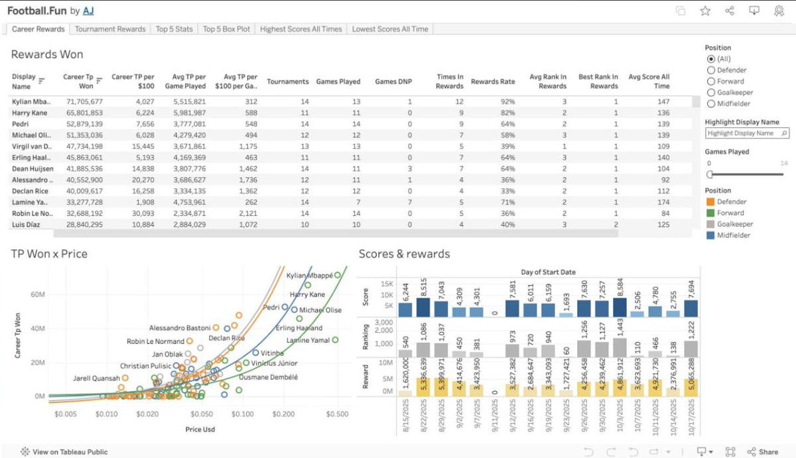Click View on Tableau Public link
The width and height of the screenshot is (796, 458).
[64, 452]
